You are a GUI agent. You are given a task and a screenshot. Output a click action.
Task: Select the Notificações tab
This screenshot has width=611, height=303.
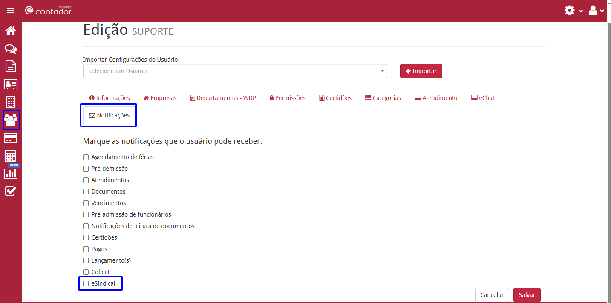[x=110, y=115]
